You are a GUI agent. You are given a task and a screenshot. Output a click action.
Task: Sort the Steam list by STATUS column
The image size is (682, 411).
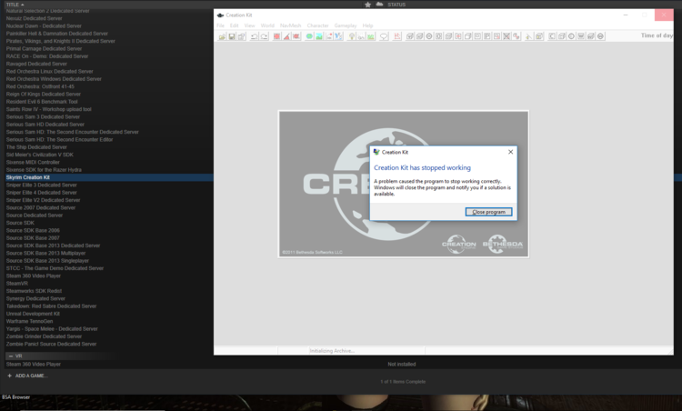point(396,5)
